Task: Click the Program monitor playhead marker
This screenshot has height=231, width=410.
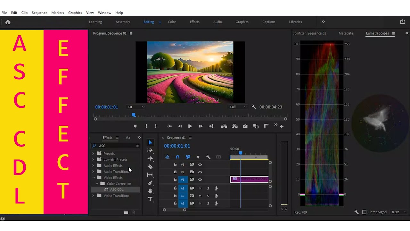Action: 134,115
